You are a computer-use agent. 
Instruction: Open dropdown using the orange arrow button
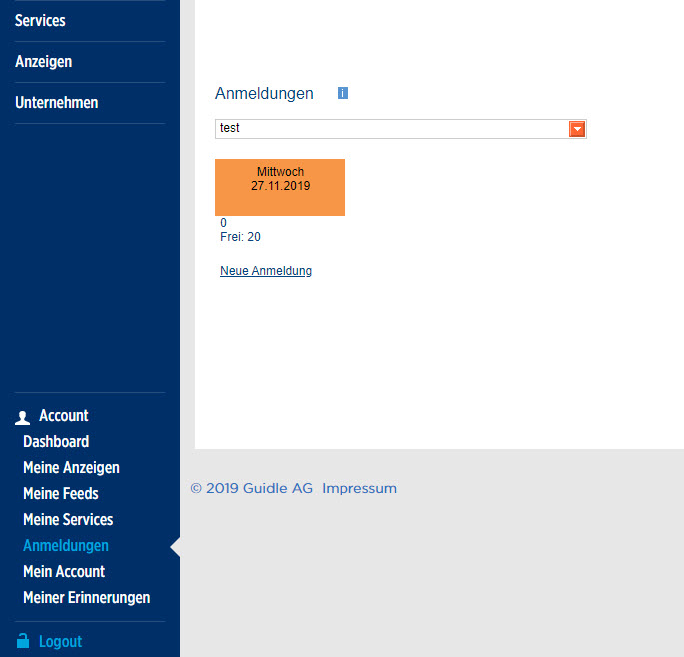click(x=576, y=129)
